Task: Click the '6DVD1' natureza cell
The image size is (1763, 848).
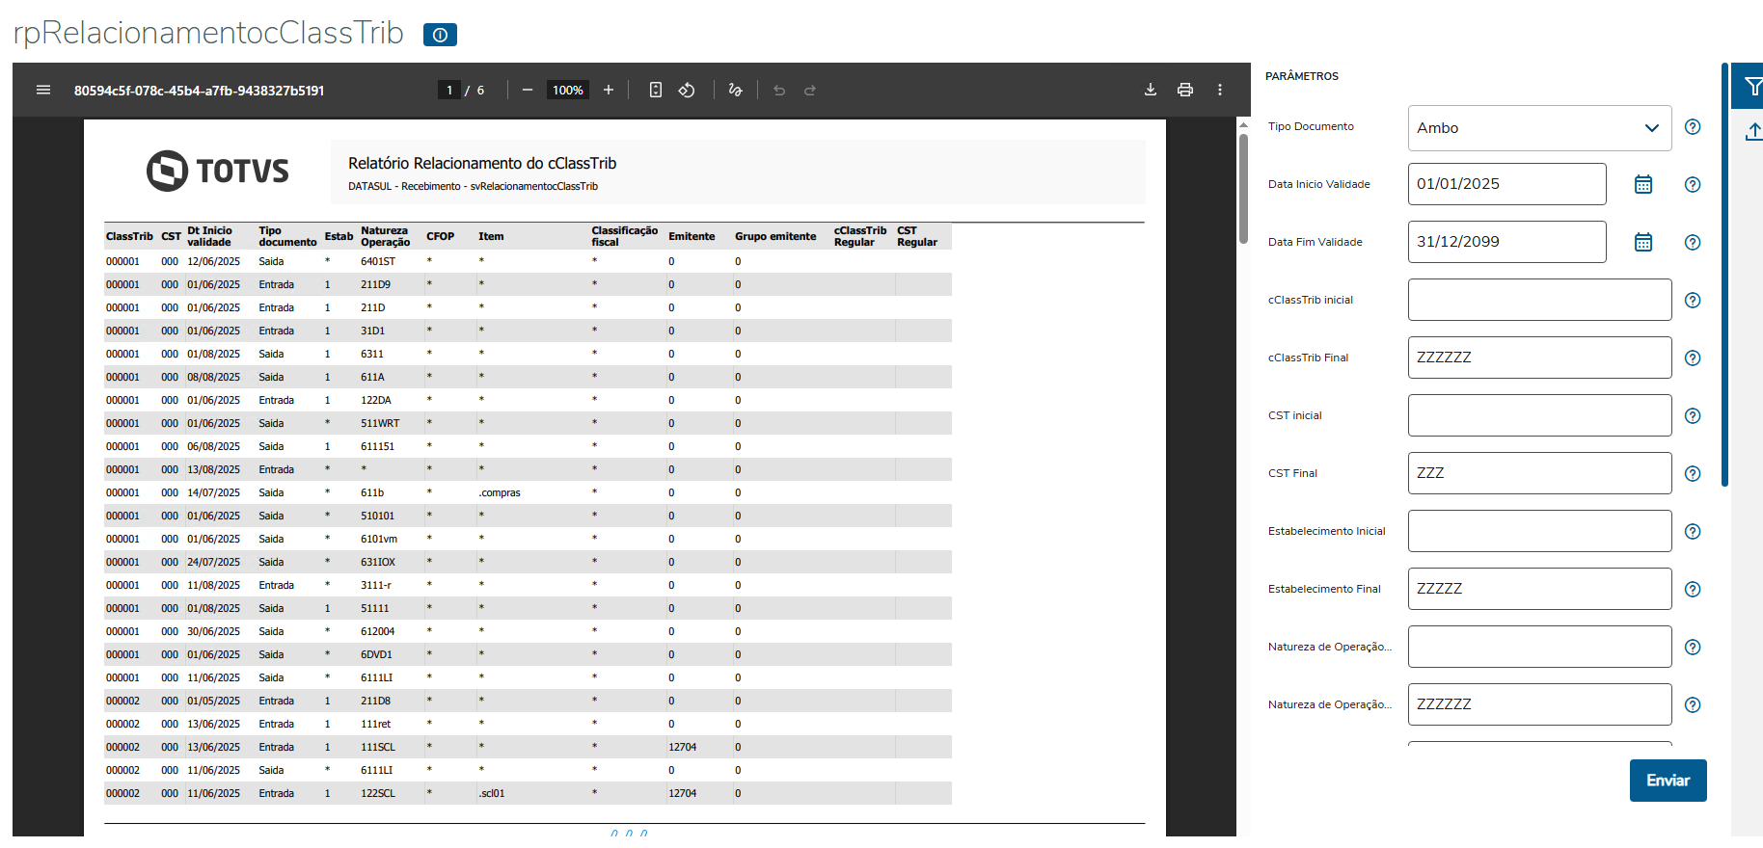Action: coord(376,654)
